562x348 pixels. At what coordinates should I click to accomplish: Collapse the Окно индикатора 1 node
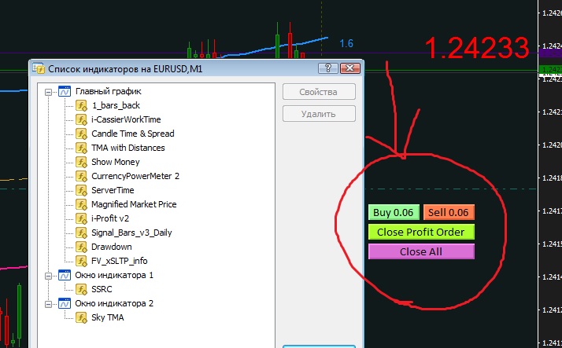pos(48,276)
